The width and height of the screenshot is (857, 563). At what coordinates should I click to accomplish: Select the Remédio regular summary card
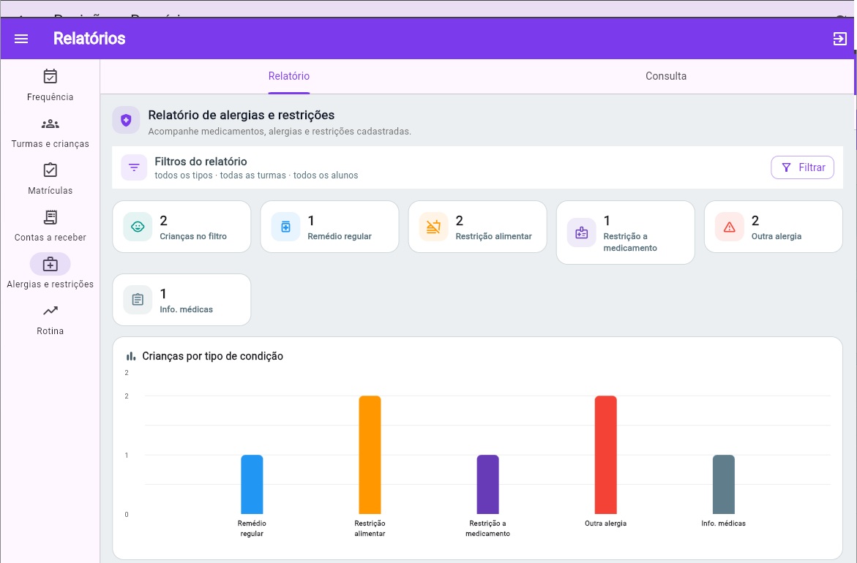[x=329, y=227]
